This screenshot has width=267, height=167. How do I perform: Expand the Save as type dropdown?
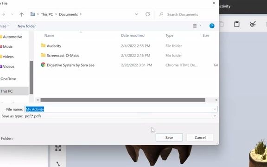[215, 116]
